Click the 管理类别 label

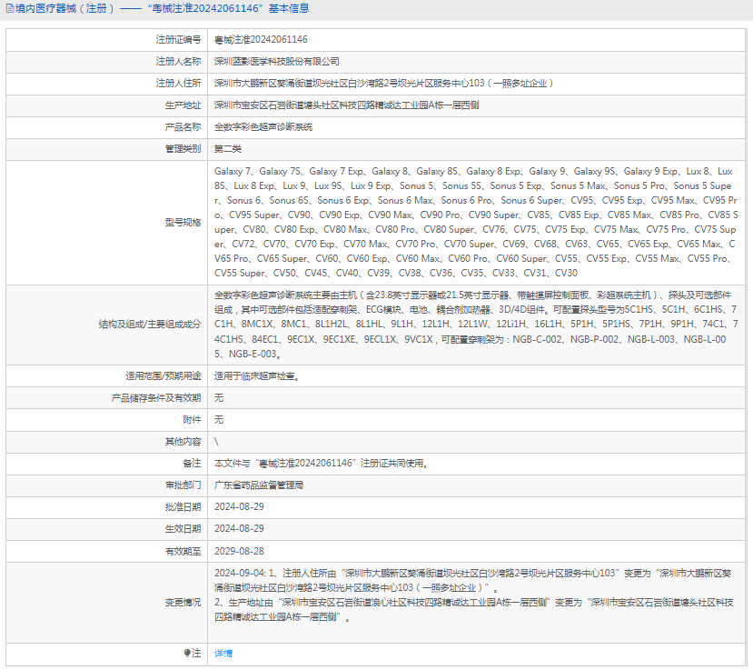coord(183,148)
